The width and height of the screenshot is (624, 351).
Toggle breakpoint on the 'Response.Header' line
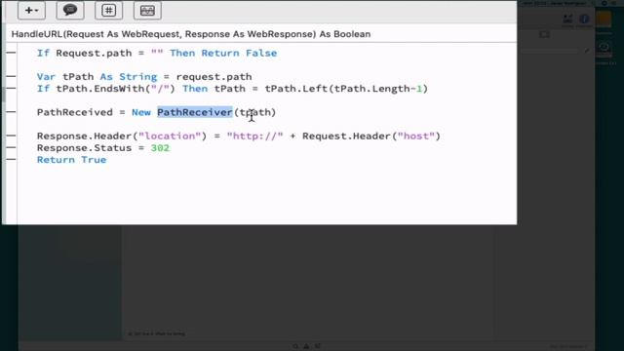pyautogui.click(x=11, y=136)
